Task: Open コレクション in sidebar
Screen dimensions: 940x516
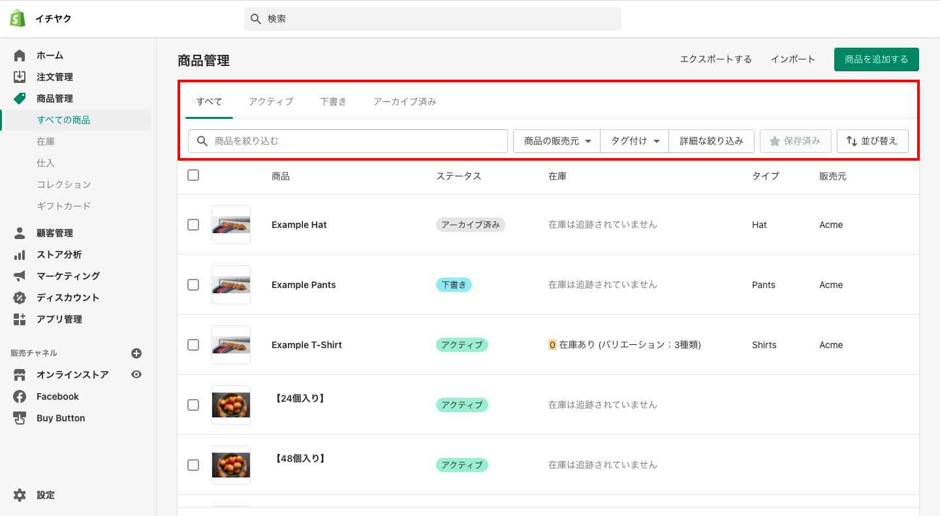Action: 64,185
